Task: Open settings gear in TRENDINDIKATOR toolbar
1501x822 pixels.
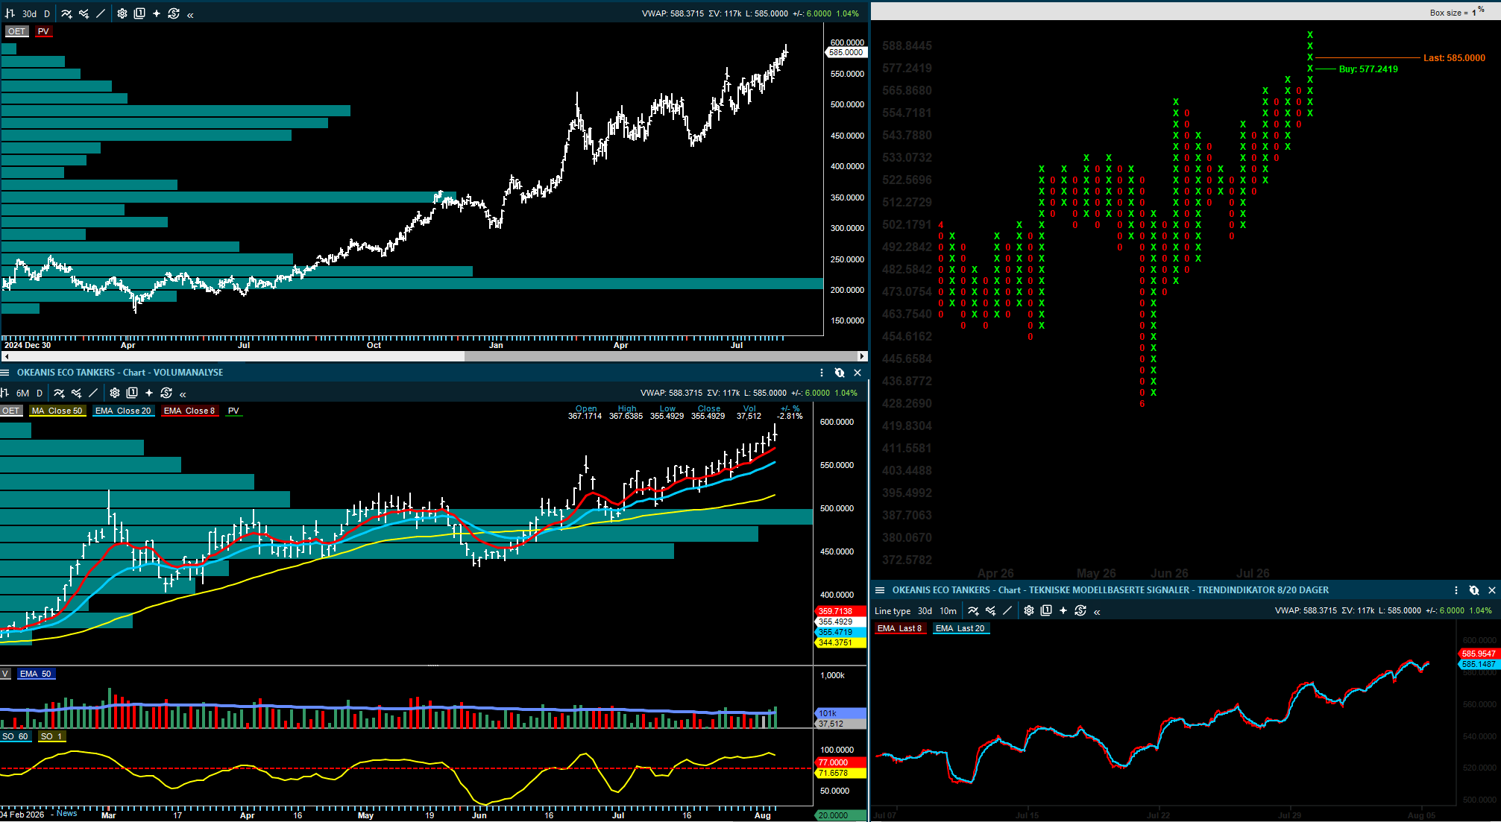Action: click(1029, 610)
